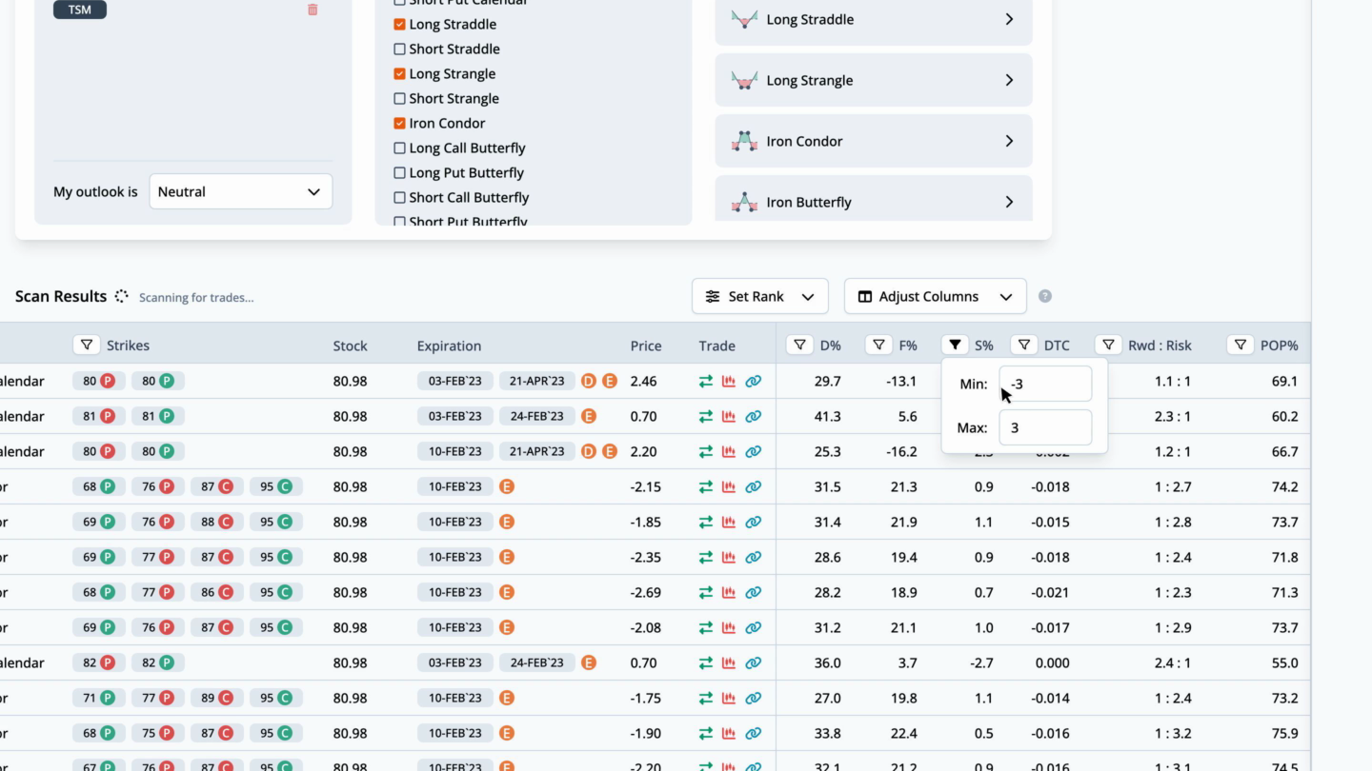This screenshot has height=771, width=1372.
Task: Uncheck the Long Straddle checkbox
Action: tap(399, 25)
